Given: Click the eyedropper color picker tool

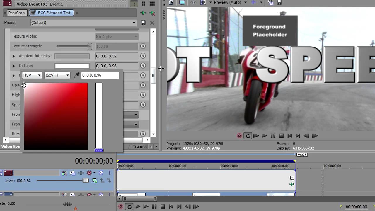Looking at the screenshot, I should 76,75.
